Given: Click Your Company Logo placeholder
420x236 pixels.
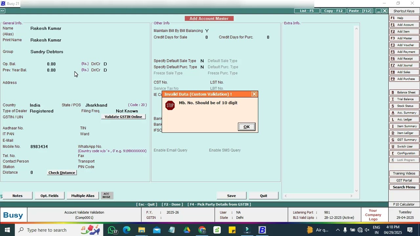Looking at the screenshot, I should tap(373, 215).
